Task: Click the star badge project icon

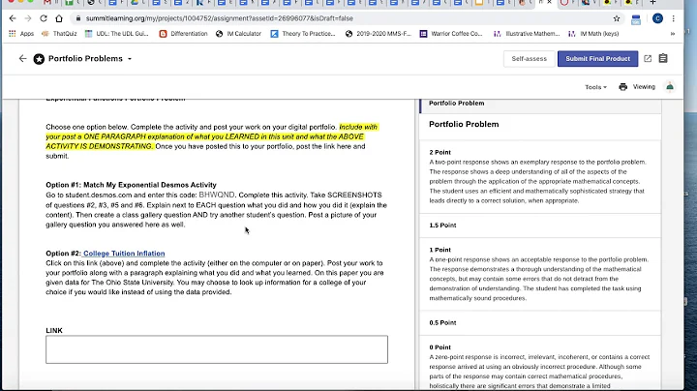Action: pyautogui.click(x=39, y=59)
